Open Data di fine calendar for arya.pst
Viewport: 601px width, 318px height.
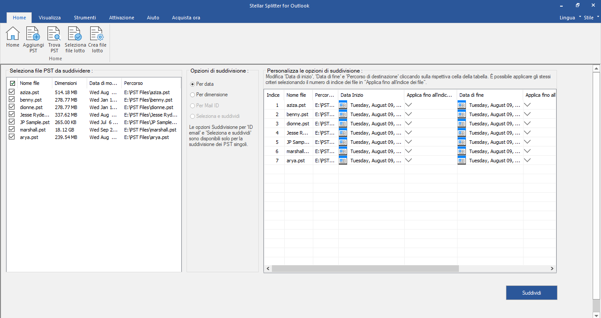[462, 161]
